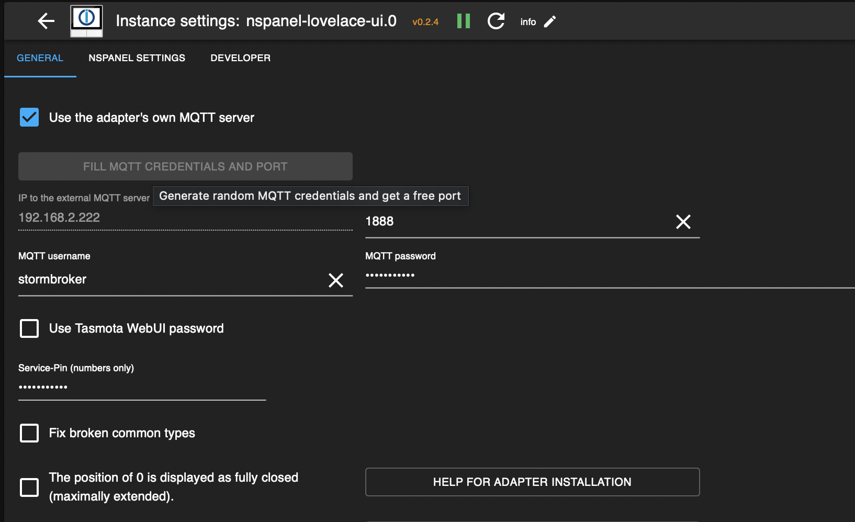Viewport: 855px width, 522px height.
Task: Open "Help for adapter installation"
Action: (532, 482)
